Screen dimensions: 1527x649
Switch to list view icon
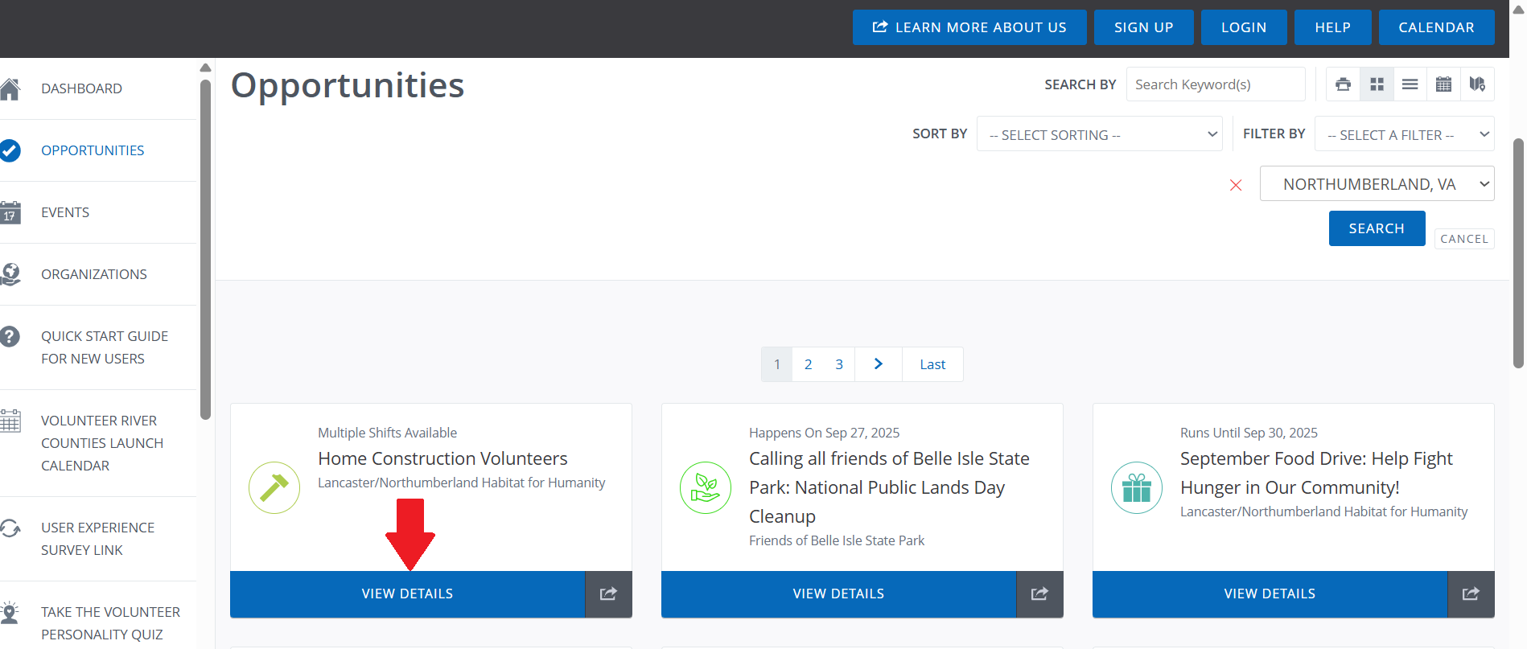coord(1410,84)
